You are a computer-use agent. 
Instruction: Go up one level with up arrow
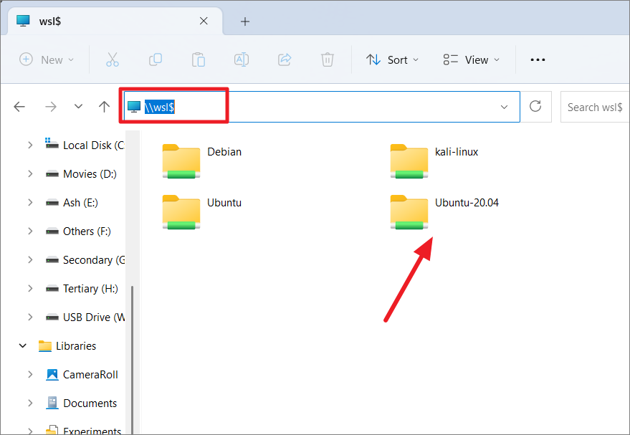104,107
